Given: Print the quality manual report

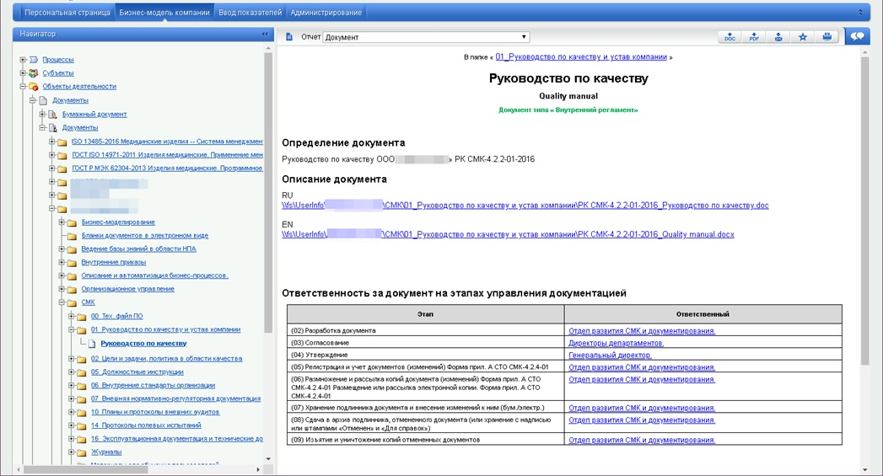Looking at the screenshot, I should [x=827, y=37].
